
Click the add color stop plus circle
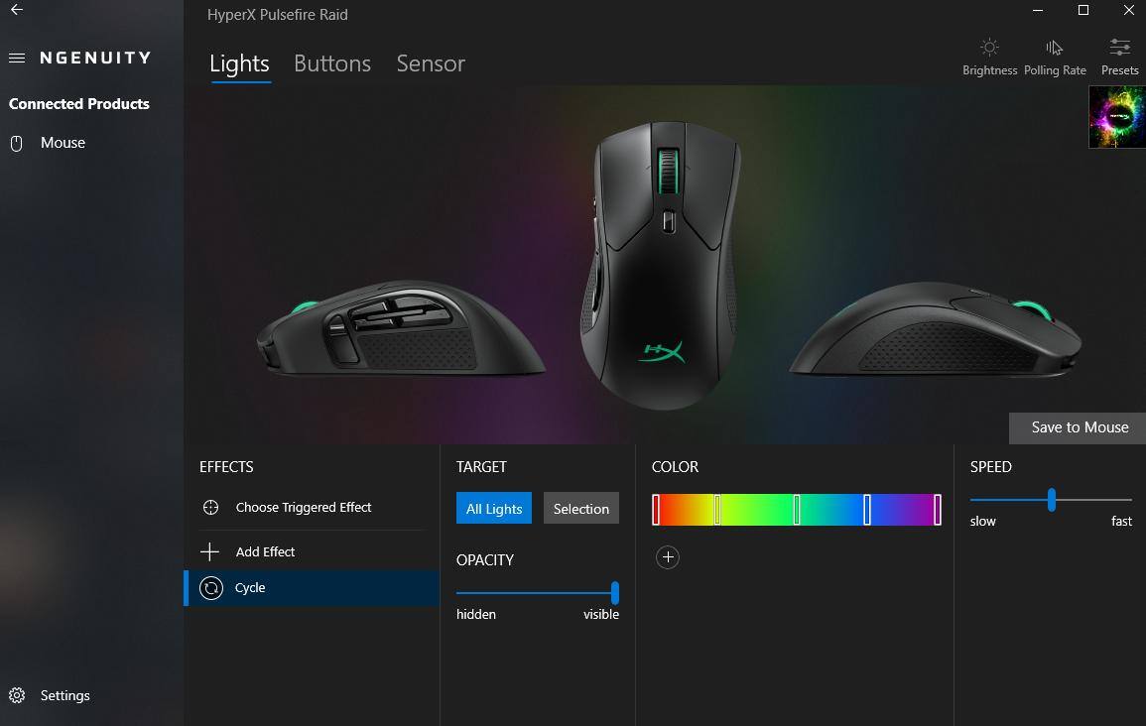tap(668, 557)
